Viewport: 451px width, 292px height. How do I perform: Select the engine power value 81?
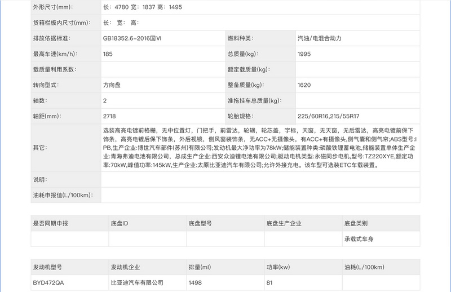[x=269, y=282]
